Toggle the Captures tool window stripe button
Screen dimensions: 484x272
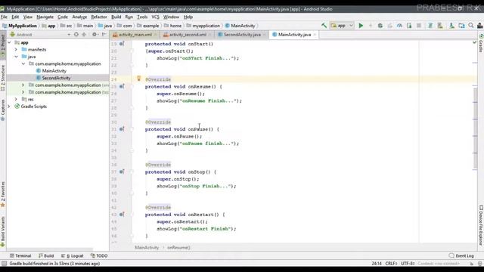pyautogui.click(x=3, y=110)
